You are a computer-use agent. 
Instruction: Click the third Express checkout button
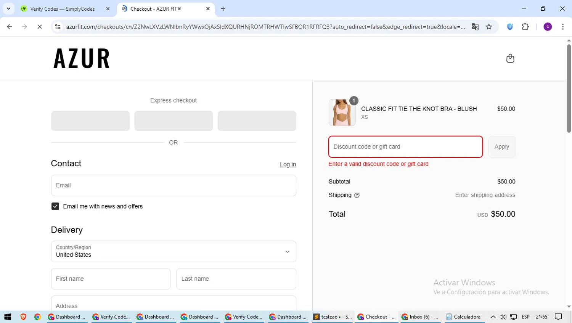pyautogui.click(x=257, y=121)
